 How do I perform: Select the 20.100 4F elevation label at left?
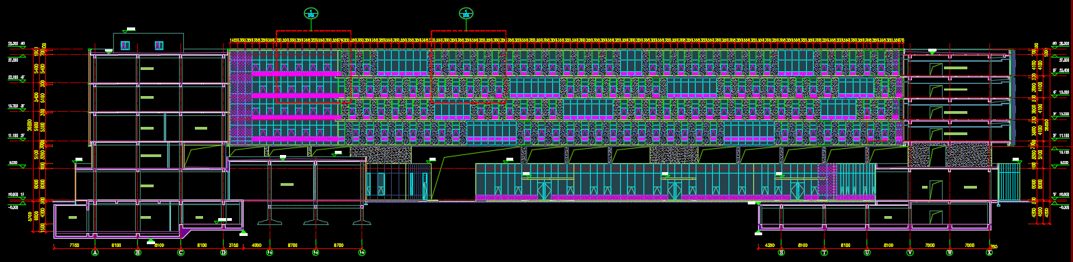pyautogui.click(x=16, y=78)
